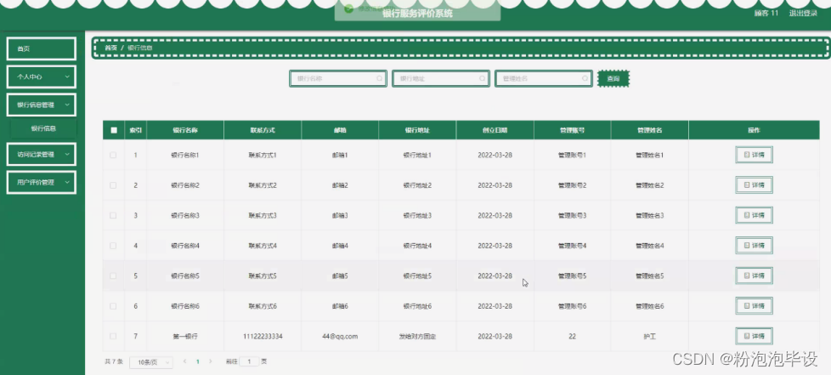
Task: Check the row checkbox for 银行名称1
Action: click(x=113, y=155)
